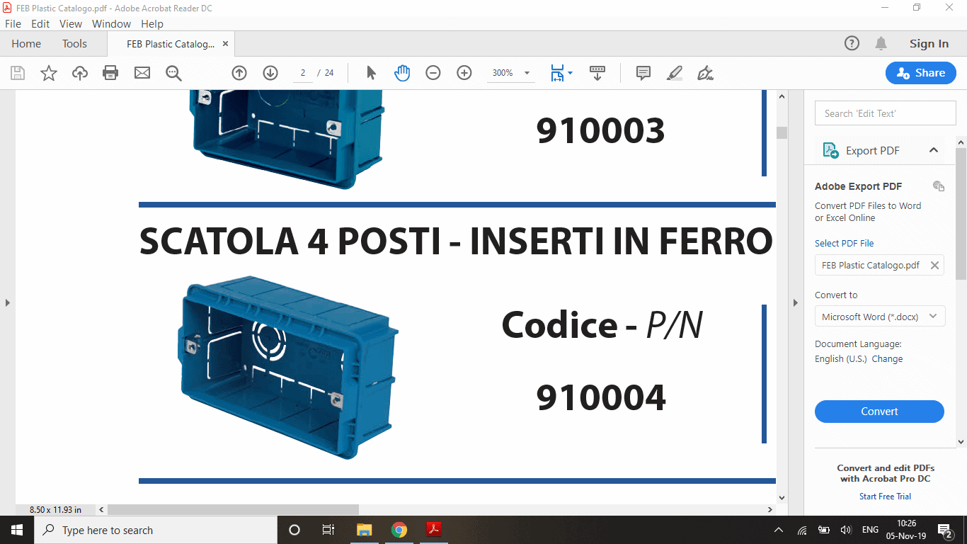The width and height of the screenshot is (967, 544).
Task: Click the Save file icon
Action: [18, 73]
